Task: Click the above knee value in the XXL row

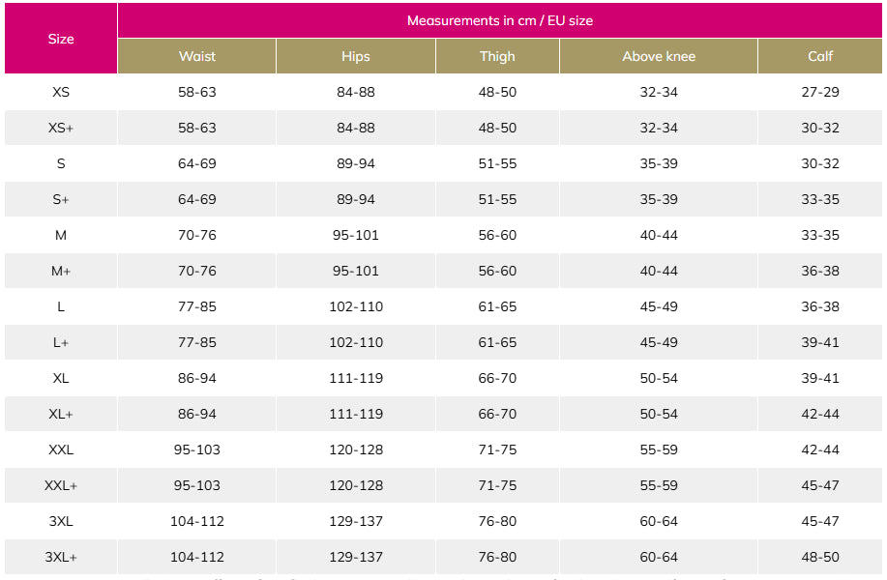Action: (659, 449)
